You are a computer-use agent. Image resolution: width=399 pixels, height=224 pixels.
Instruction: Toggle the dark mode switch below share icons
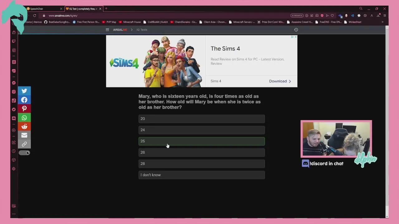point(24,153)
